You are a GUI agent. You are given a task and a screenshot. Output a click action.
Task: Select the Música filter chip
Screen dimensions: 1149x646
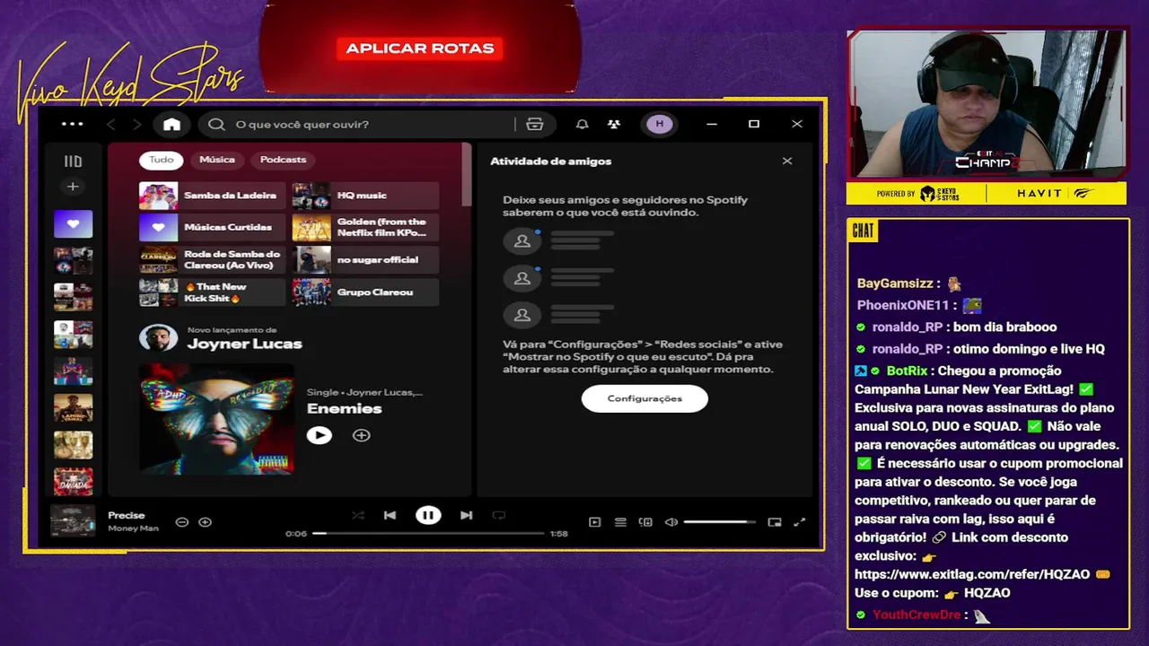pos(217,160)
